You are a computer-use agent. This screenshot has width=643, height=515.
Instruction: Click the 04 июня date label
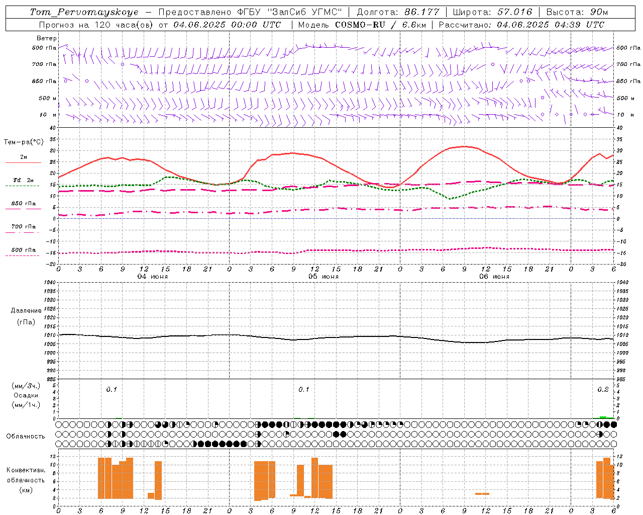click(x=153, y=277)
